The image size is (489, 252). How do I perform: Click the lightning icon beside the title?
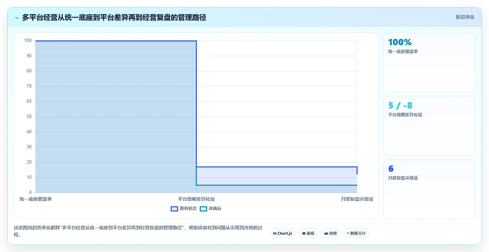click(17, 17)
